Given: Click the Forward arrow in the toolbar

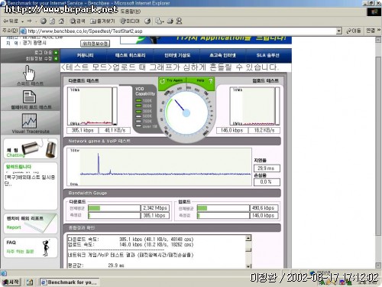Looking at the screenshot, I should [30, 21].
